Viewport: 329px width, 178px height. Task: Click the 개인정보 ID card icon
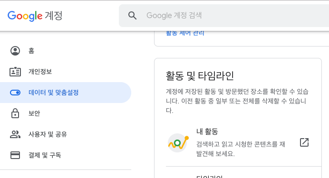[15, 72]
